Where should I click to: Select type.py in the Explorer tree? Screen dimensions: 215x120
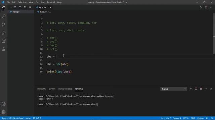pyautogui.click(x=21, y=12)
